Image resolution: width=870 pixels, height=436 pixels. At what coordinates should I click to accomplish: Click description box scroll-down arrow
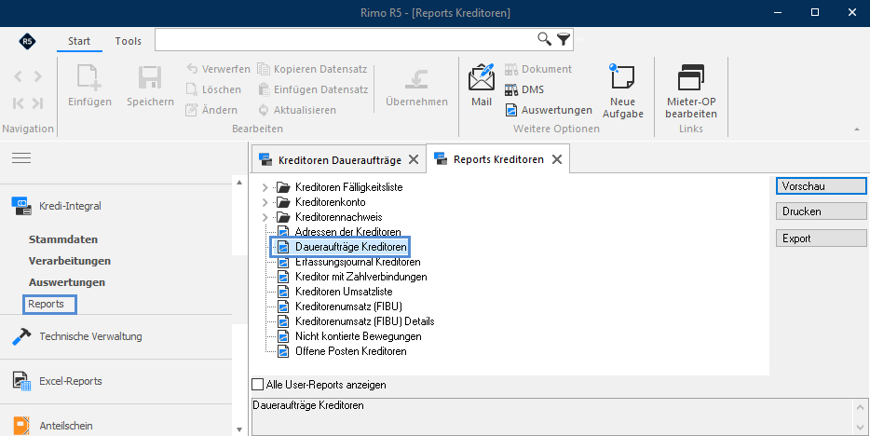pos(860,427)
